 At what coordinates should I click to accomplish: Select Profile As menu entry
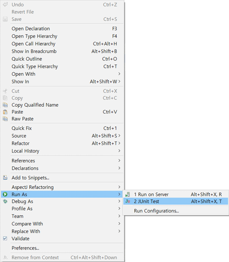click(63, 208)
